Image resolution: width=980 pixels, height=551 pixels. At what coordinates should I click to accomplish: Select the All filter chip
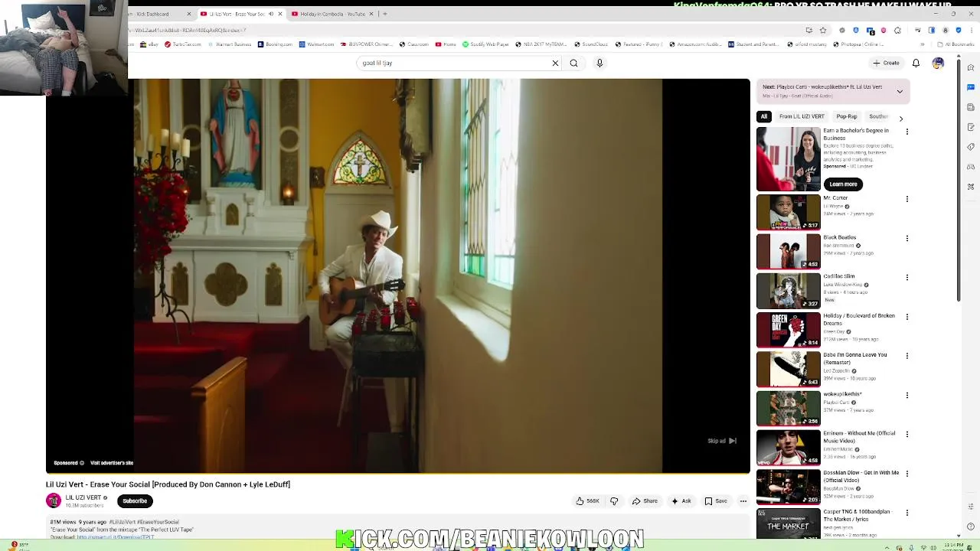click(763, 116)
